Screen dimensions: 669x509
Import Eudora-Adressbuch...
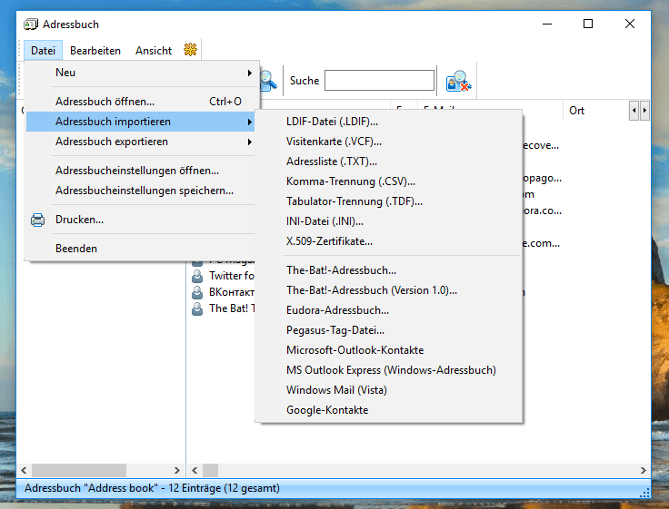pos(389,310)
